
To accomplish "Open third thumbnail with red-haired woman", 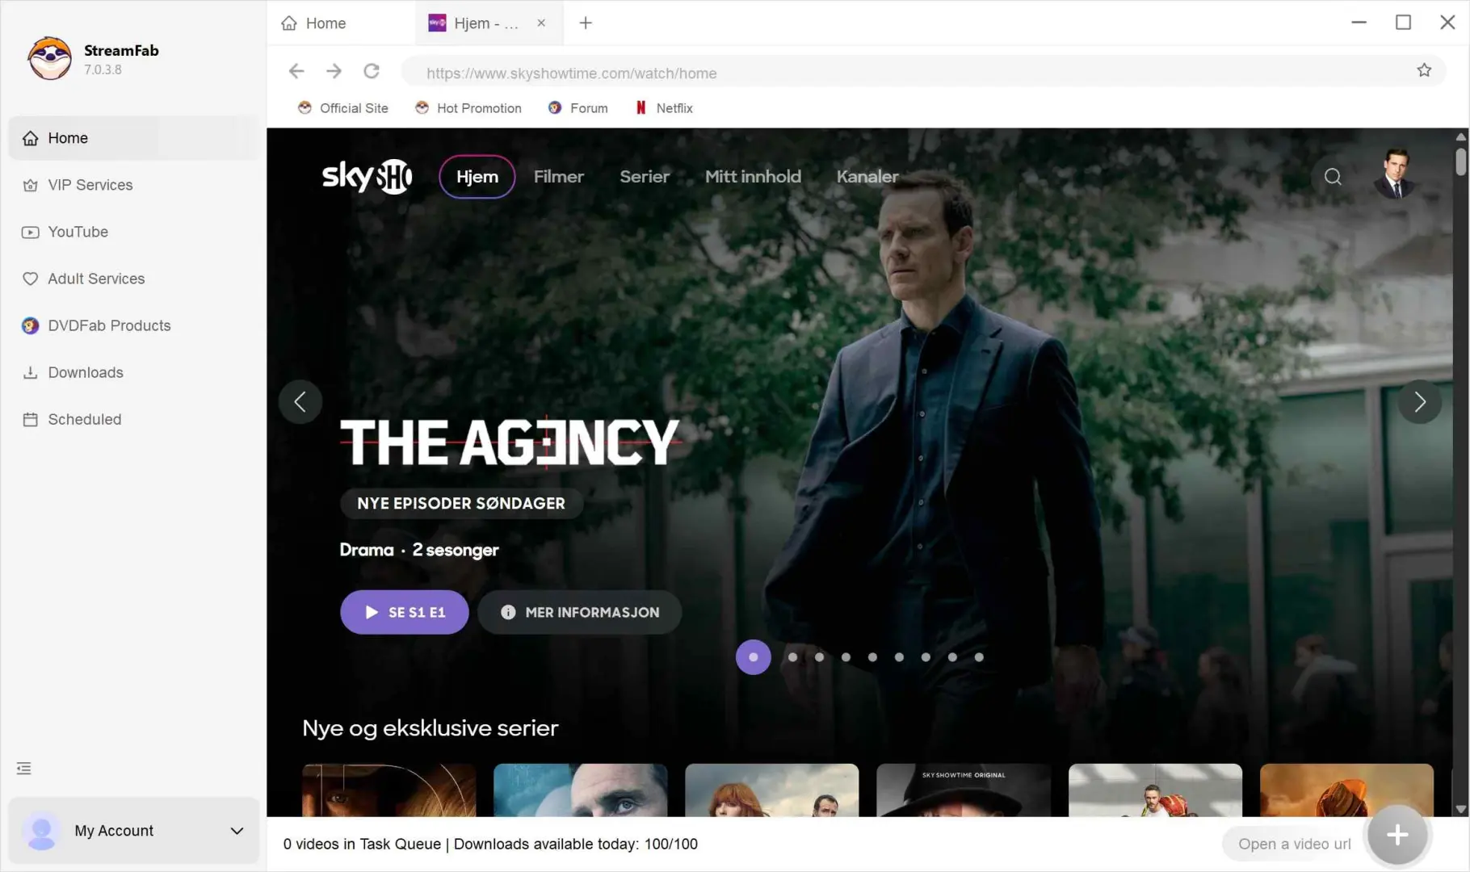I will coord(772,790).
